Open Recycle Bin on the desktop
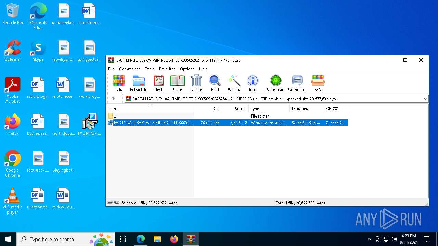 click(x=13, y=14)
